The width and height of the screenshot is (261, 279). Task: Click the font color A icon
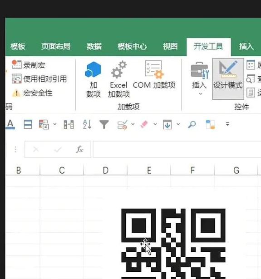click(10, 124)
